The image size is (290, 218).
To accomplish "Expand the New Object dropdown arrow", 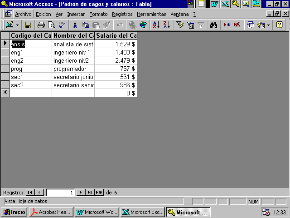I will 268,25.
